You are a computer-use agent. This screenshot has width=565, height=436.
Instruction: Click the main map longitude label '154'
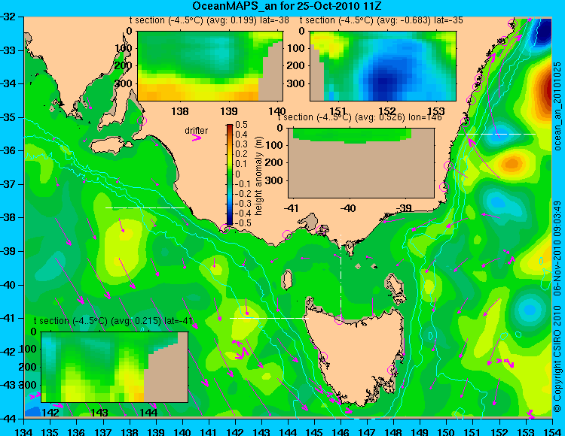[552, 431]
